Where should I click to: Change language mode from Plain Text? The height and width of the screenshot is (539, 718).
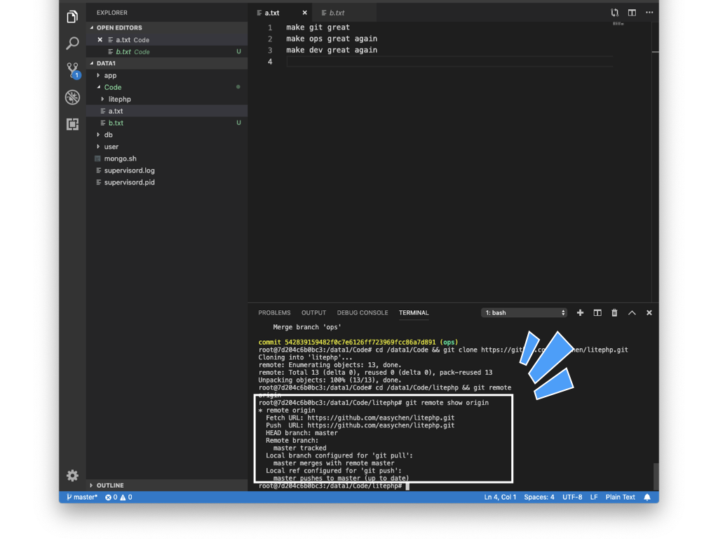point(620,497)
